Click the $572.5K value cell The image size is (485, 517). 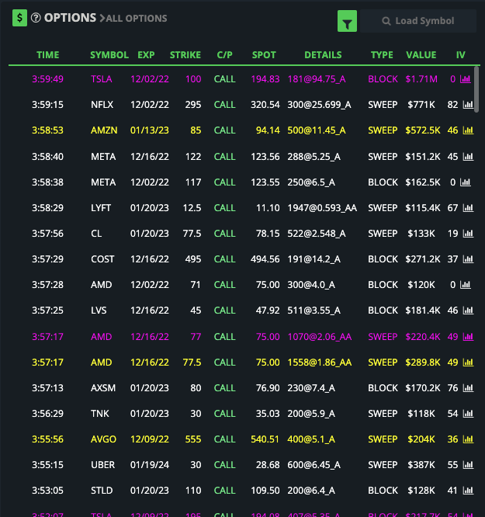coord(423,130)
